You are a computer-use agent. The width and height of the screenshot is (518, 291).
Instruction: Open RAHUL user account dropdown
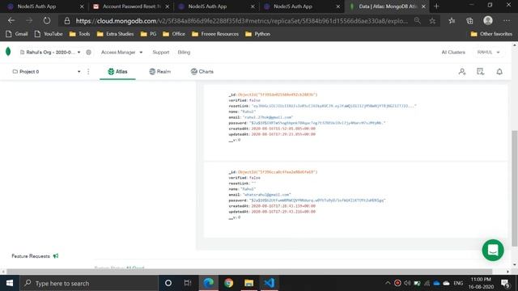(488, 52)
